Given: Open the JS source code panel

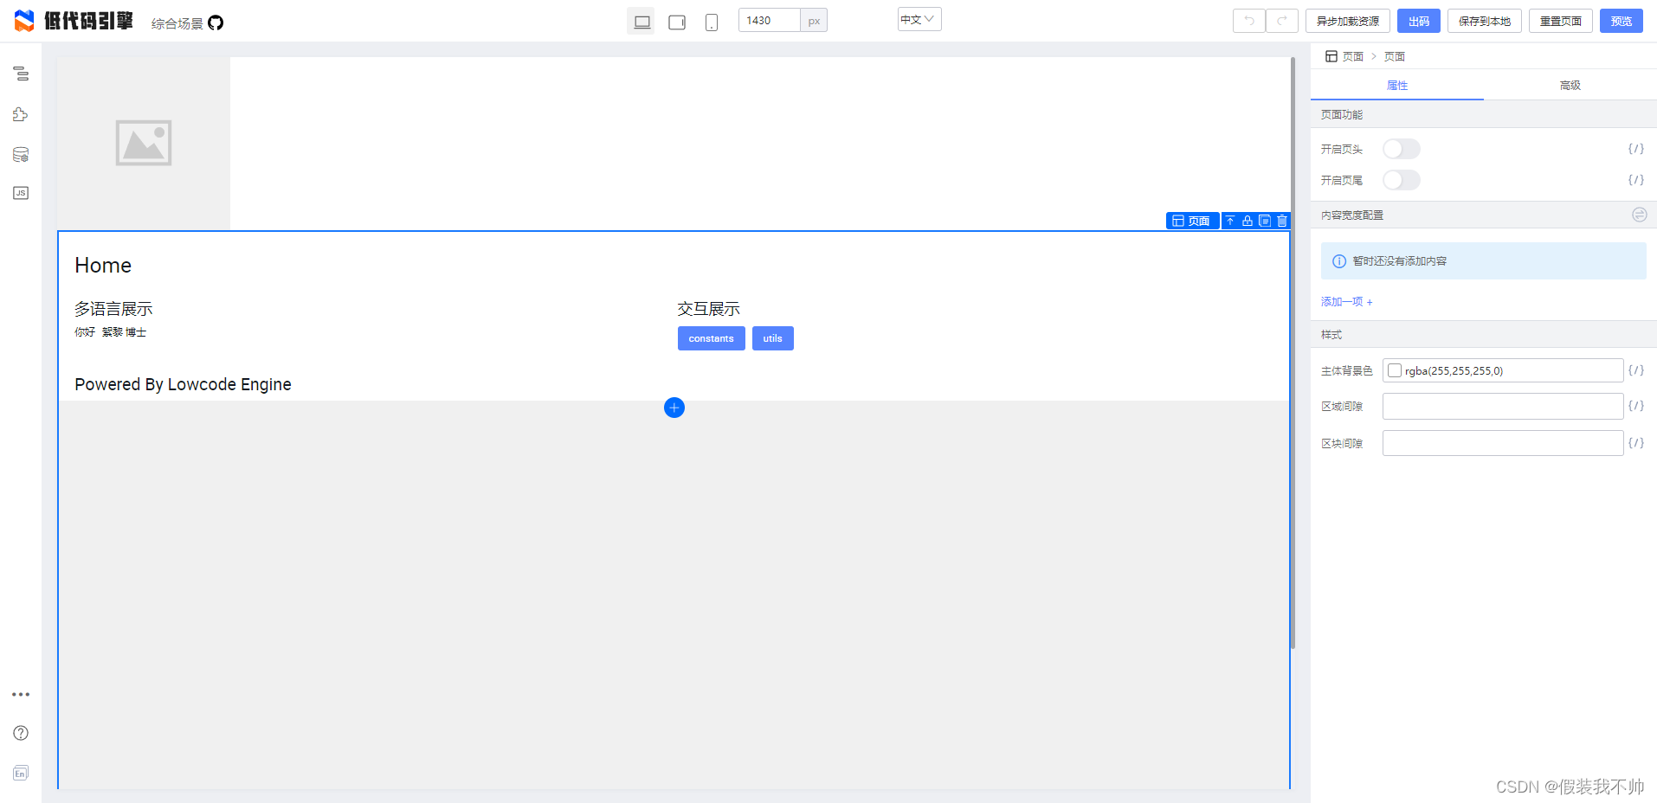Looking at the screenshot, I should pos(21,193).
